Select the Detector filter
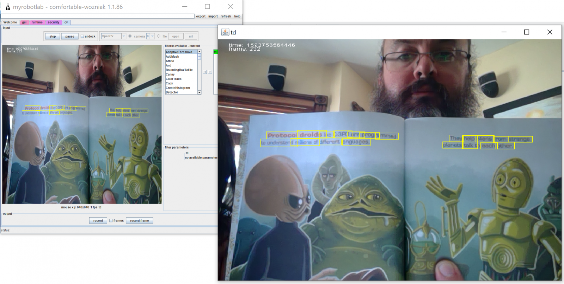The image size is (564, 284). click(x=182, y=92)
